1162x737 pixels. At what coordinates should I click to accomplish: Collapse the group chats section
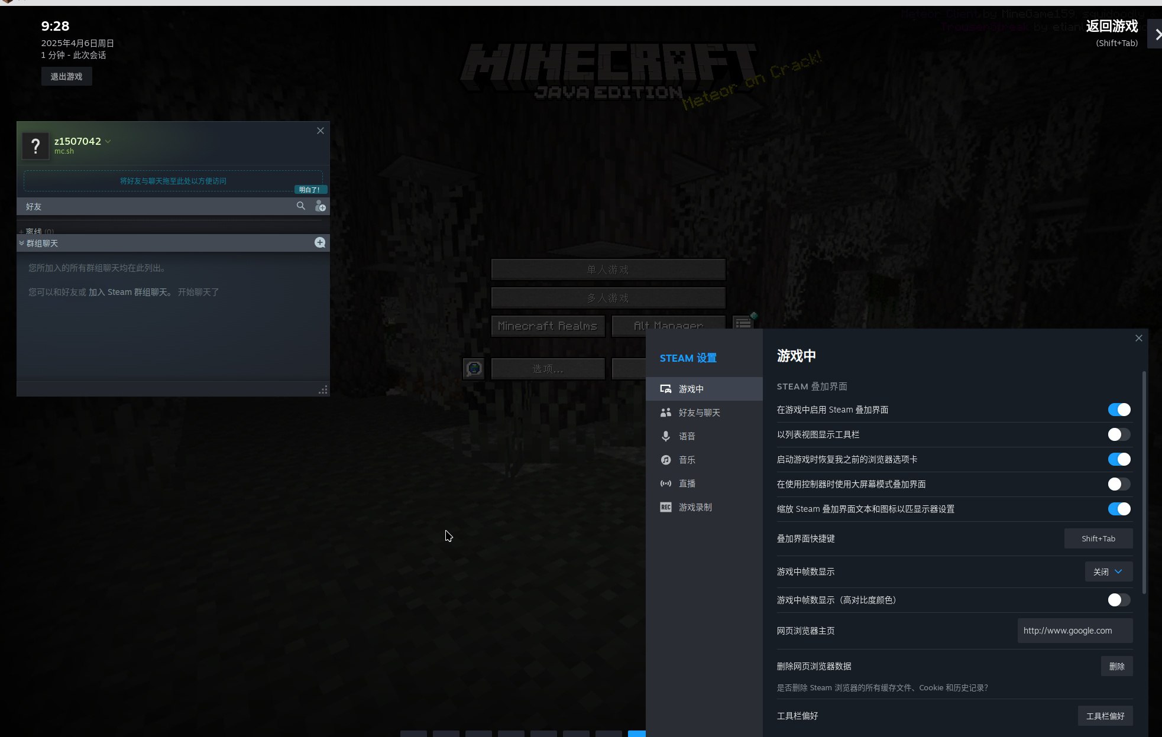[x=22, y=243]
